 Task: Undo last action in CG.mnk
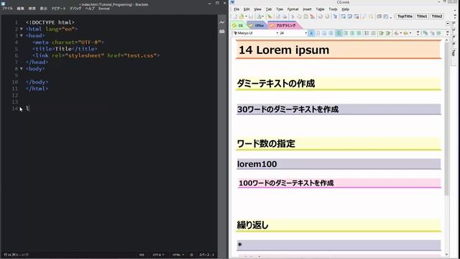pyautogui.click(x=321, y=17)
